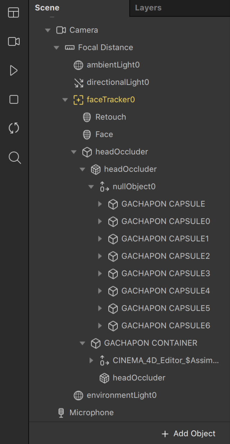Collapse the GACHAPON CONTAINER node

coord(82,343)
